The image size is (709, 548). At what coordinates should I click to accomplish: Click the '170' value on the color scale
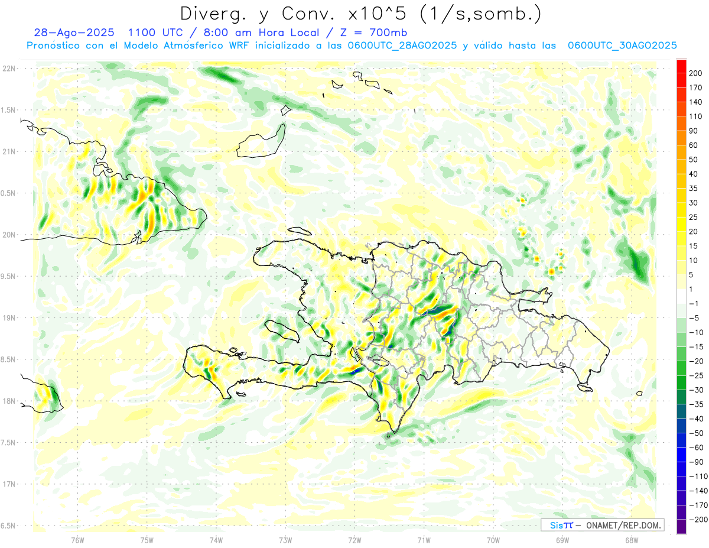[x=697, y=87]
